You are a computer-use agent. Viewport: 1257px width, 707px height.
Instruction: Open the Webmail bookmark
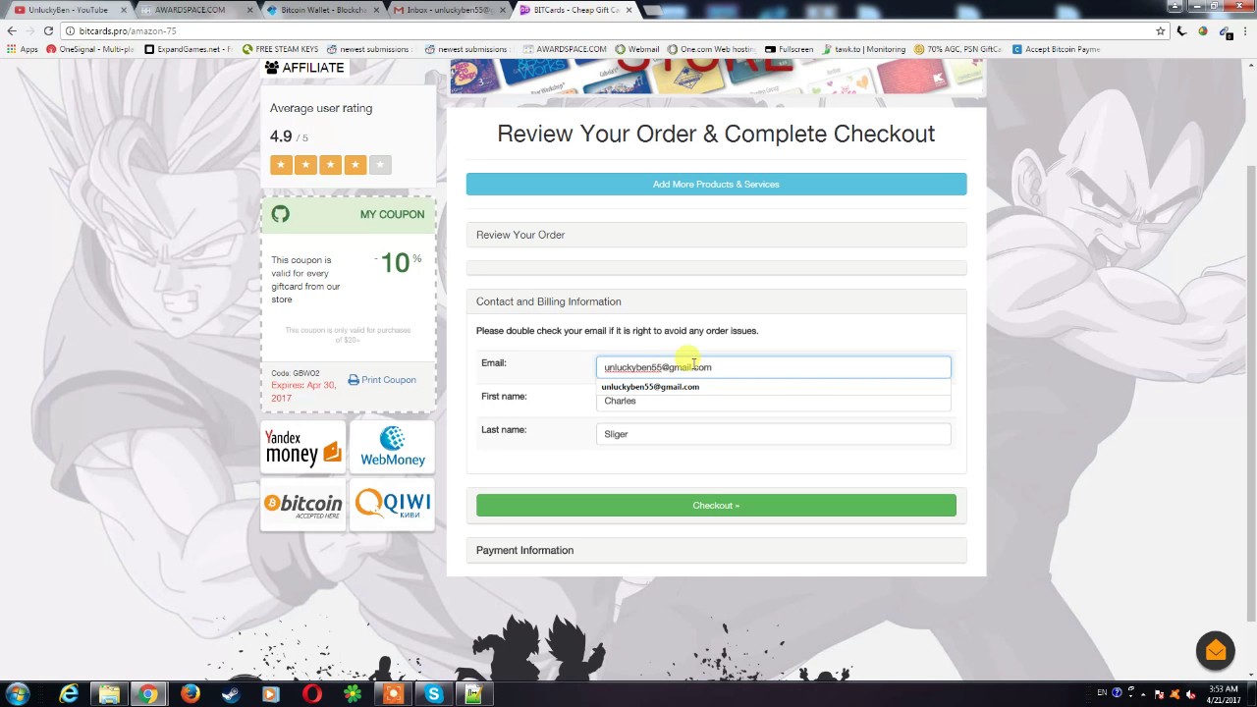637,49
